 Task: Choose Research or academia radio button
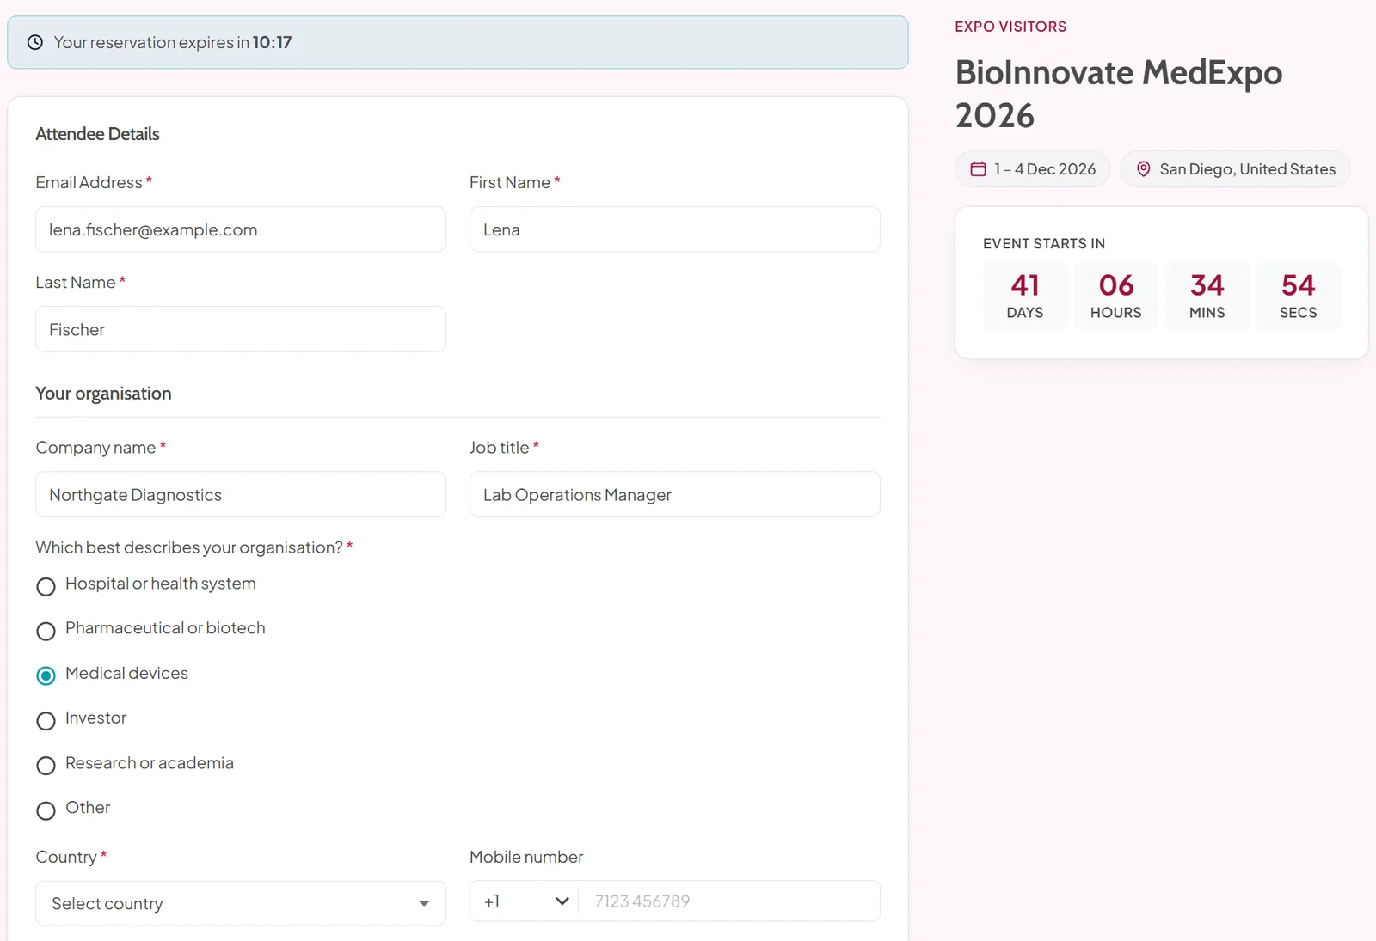click(x=46, y=765)
